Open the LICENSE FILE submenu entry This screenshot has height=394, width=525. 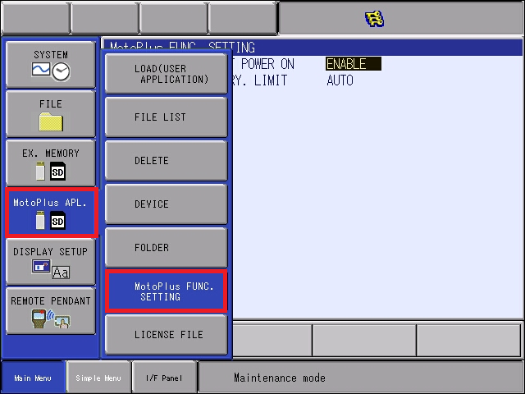coord(167,334)
